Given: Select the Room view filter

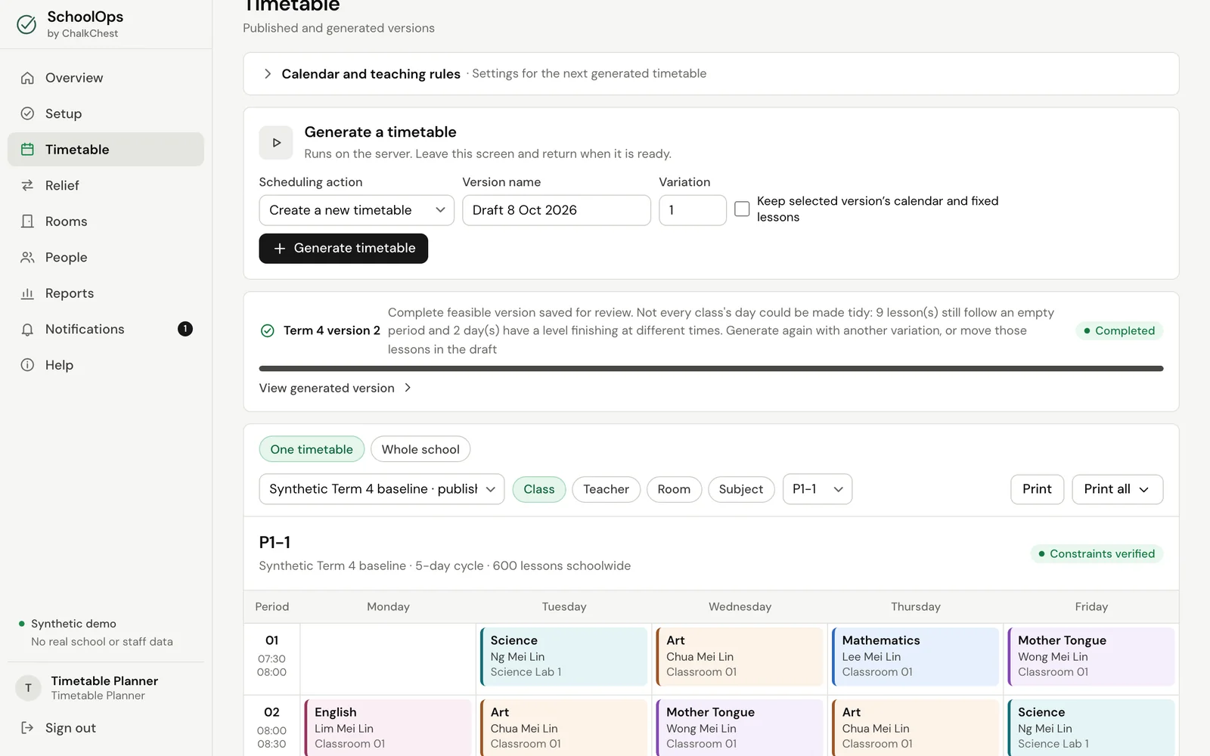Looking at the screenshot, I should 674,489.
